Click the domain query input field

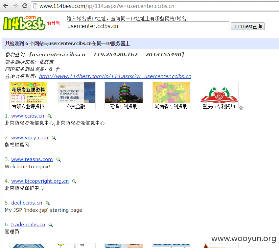(148, 26)
